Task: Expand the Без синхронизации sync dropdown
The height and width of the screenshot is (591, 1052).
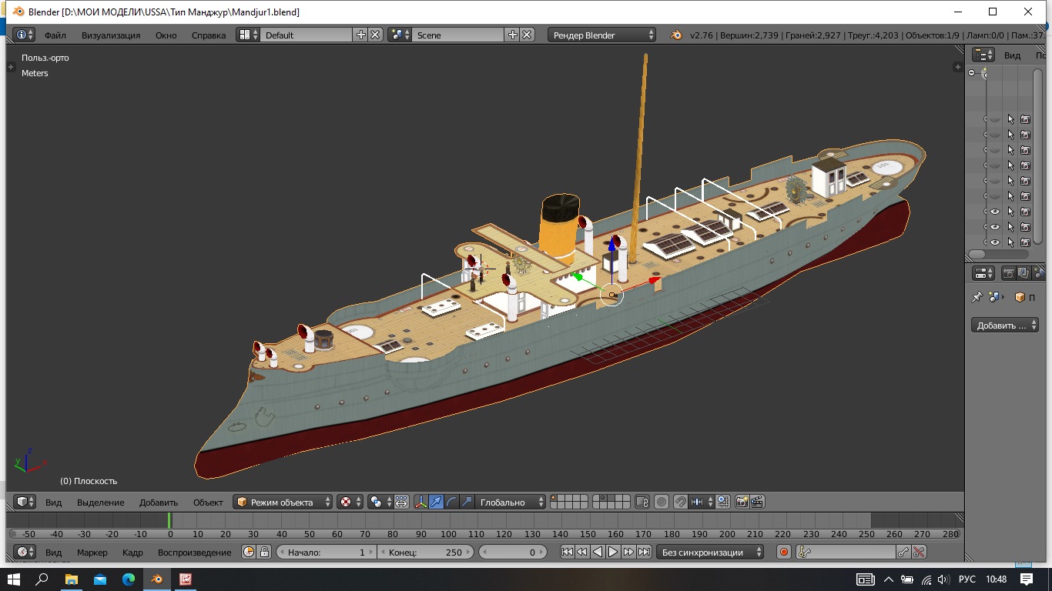Action: pyautogui.click(x=710, y=552)
